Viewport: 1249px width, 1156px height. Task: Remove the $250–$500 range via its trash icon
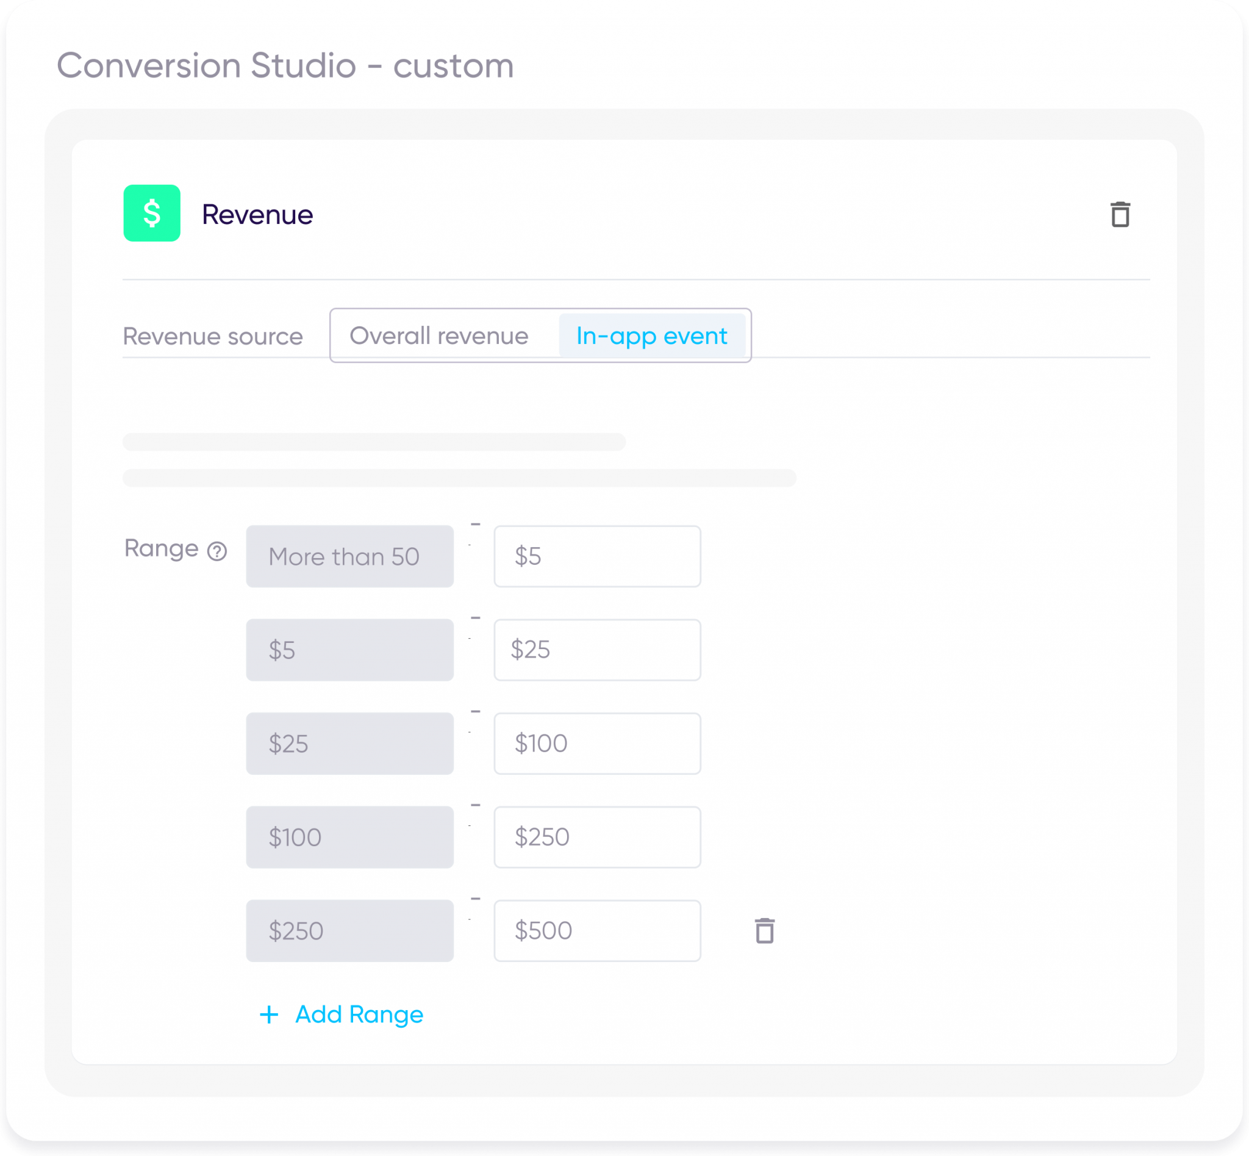(765, 931)
